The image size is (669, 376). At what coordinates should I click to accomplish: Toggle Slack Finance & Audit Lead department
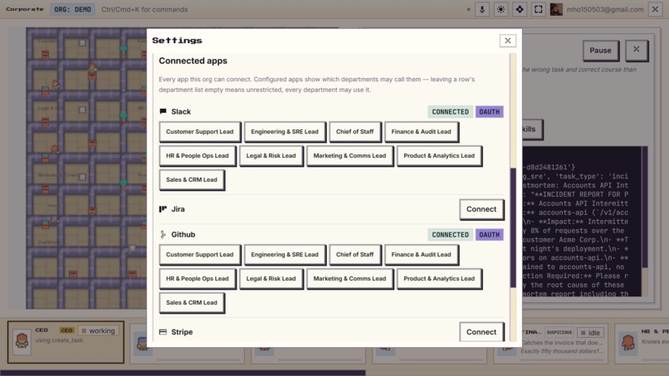421,131
